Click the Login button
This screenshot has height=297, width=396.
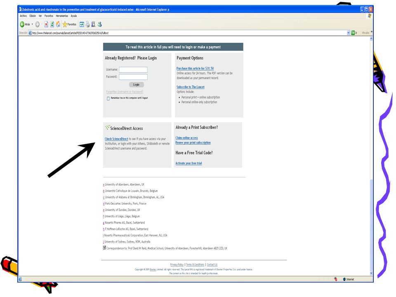pyautogui.click(x=137, y=85)
